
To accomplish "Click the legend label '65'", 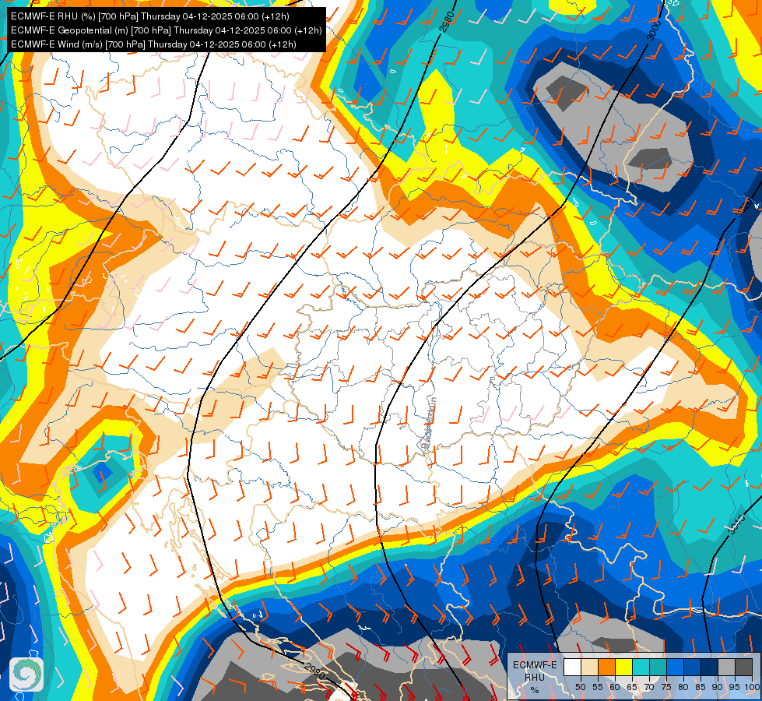I will click(x=632, y=688).
